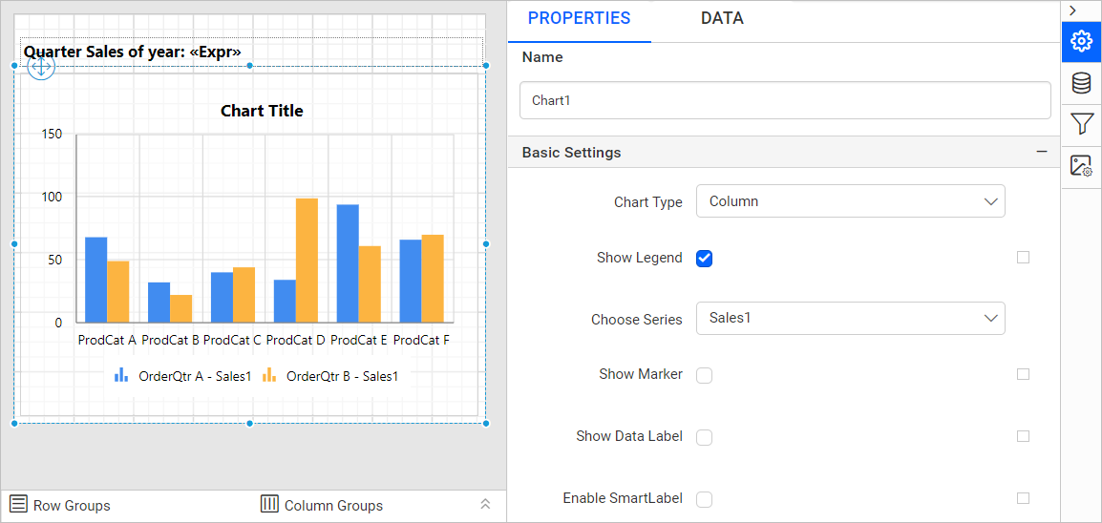Enable the Show Marker checkbox
The width and height of the screenshot is (1102, 523).
coord(704,376)
